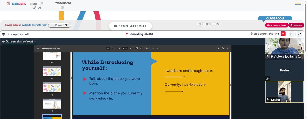Image resolution: width=307 pixels, height=119 pixels.
Task: Click the PDF page vertical scrollbar
Action: click(231, 85)
